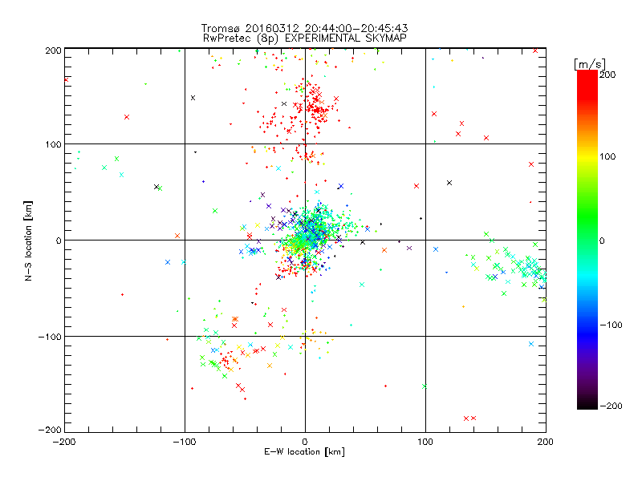Click the 200 tick label on the E-W axis
This screenshot has height=481, width=642.
[x=546, y=442]
